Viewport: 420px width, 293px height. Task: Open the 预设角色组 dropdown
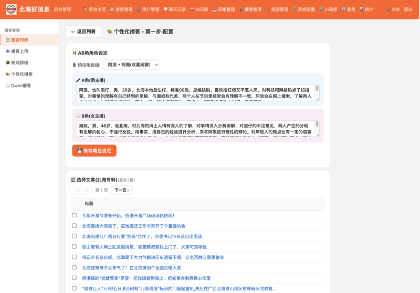[131, 65]
